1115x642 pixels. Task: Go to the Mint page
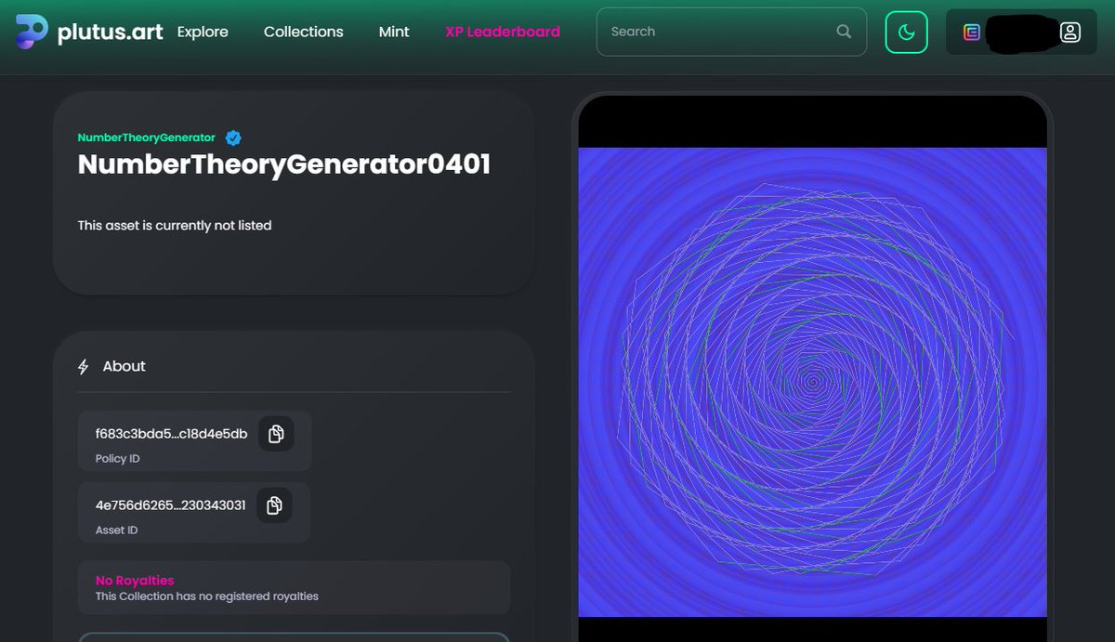(x=394, y=32)
